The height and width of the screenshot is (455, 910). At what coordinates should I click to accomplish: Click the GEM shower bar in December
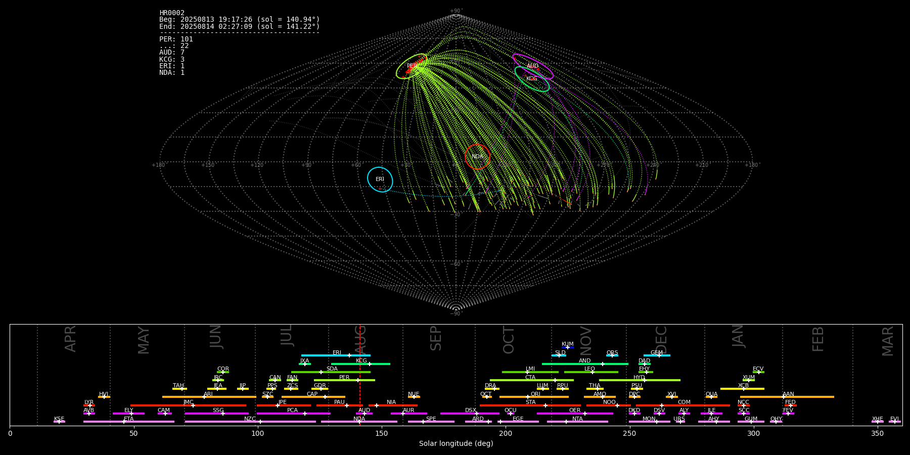click(x=657, y=355)
